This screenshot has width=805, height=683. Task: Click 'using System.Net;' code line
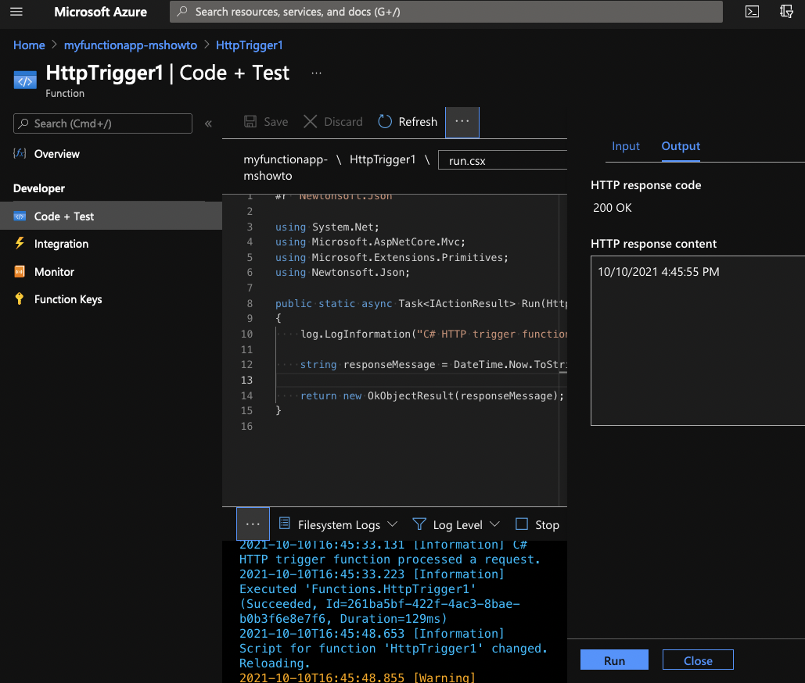(x=327, y=227)
